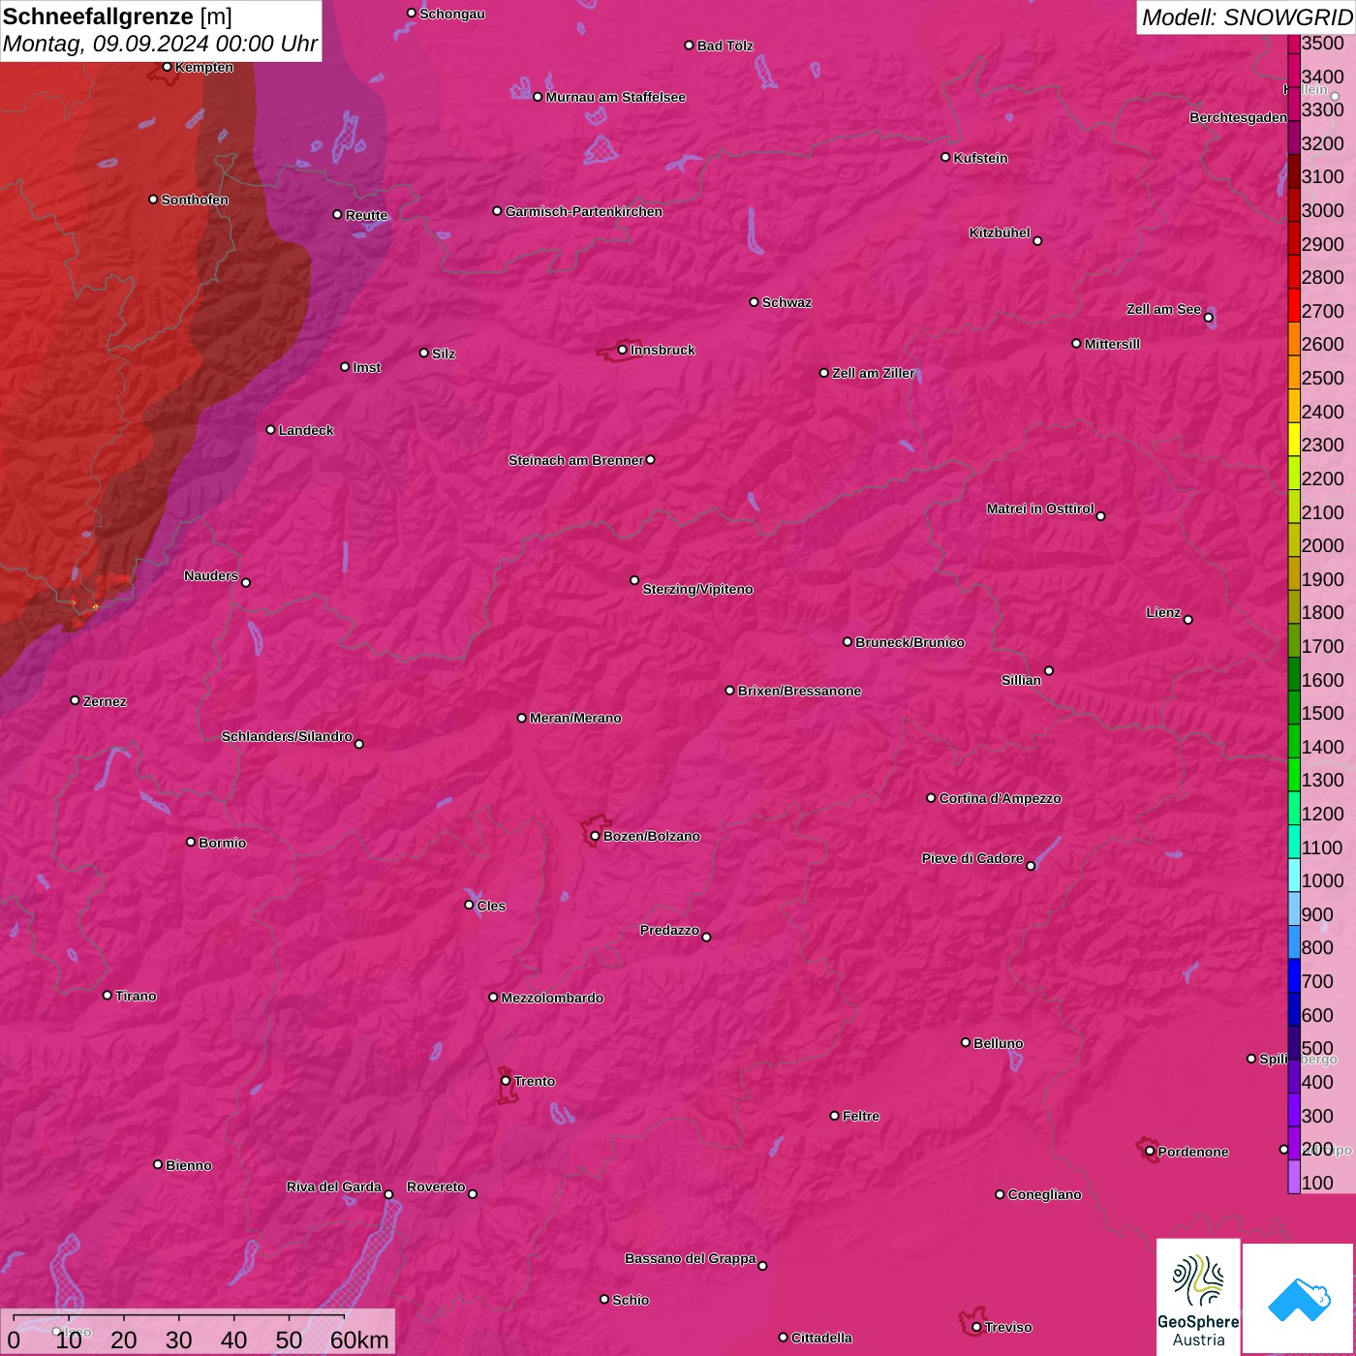Click the Kitzbühel label

point(1000,232)
